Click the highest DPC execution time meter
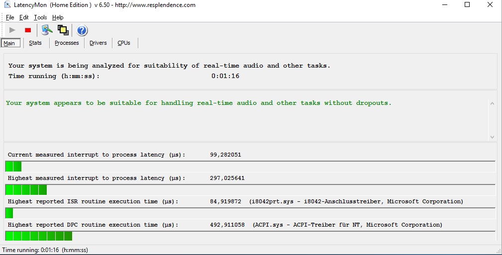 pyautogui.click(x=250, y=236)
